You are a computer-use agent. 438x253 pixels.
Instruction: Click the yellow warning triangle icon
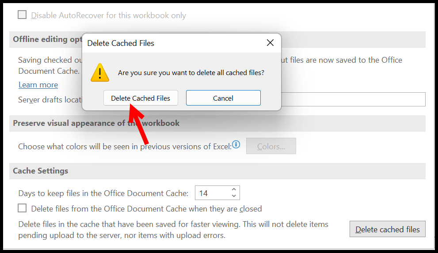100,72
